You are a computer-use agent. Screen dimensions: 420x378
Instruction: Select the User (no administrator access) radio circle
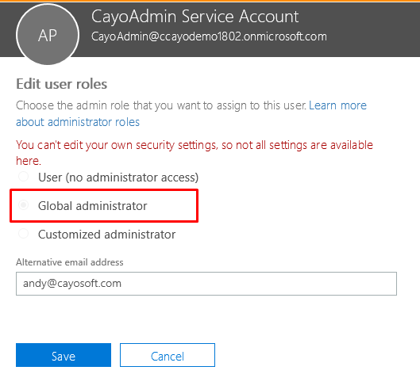coord(23,177)
